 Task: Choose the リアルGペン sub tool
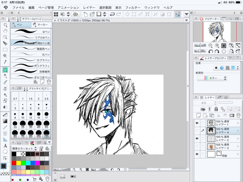point(31,37)
